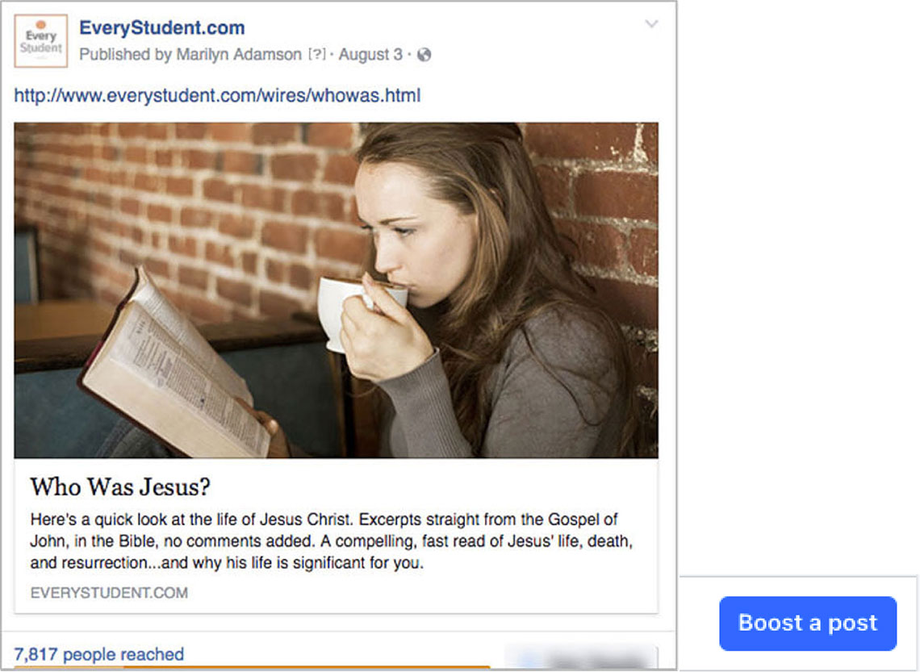Click the [?] help icon beside publisher name
Image resolution: width=920 pixels, height=672 pixels.
[x=317, y=55]
